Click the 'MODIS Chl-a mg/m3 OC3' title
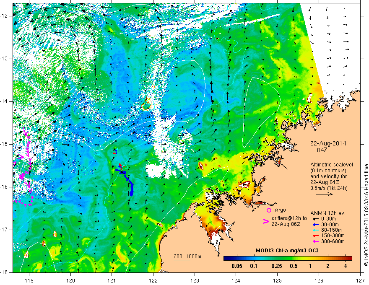Viewport: 369px width, 285px height. point(287,251)
